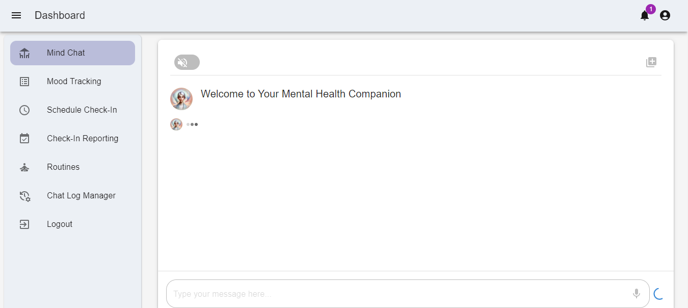Click the Chat Log Manager gear icon
The width and height of the screenshot is (688, 308).
click(x=24, y=196)
